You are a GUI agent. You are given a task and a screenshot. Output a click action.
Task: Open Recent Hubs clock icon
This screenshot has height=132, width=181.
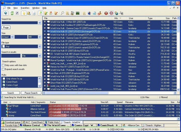[34, 13]
